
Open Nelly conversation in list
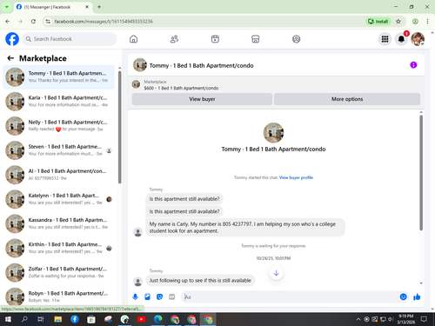[58, 126]
